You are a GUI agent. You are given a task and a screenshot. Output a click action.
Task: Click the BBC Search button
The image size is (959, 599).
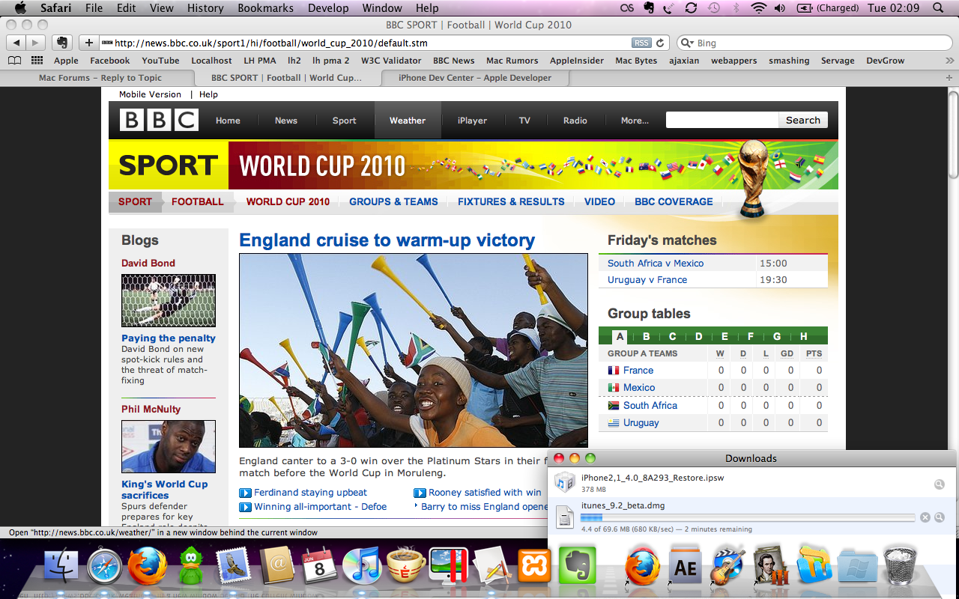pos(803,120)
